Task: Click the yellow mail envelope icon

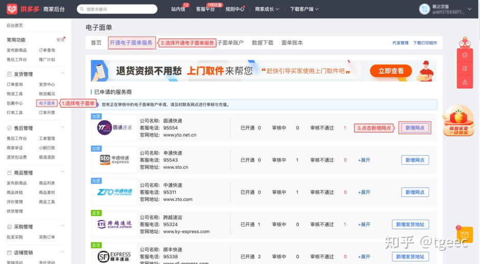Action: [464, 235]
